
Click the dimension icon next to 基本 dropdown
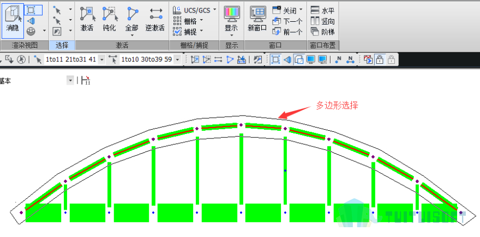[x=86, y=81]
